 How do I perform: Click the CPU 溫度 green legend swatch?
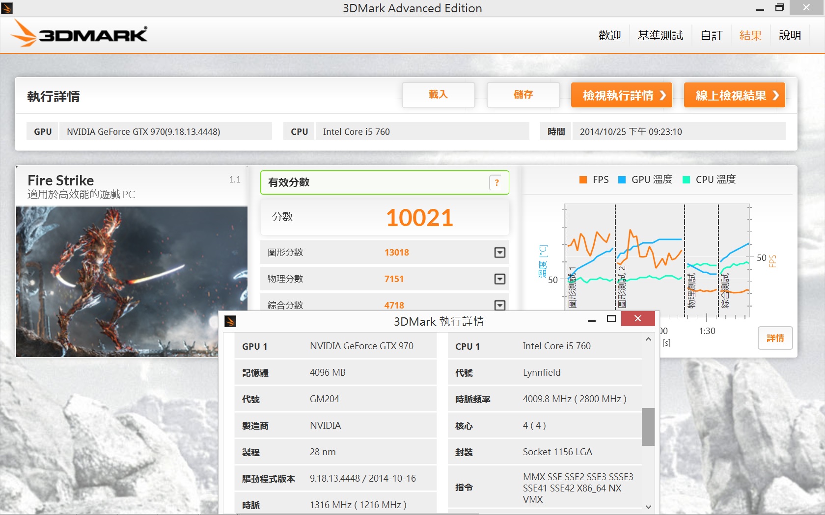point(687,180)
